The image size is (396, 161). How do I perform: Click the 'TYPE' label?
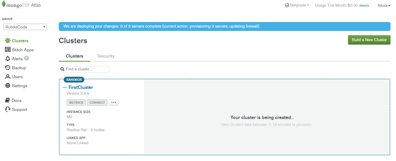pos(71,125)
